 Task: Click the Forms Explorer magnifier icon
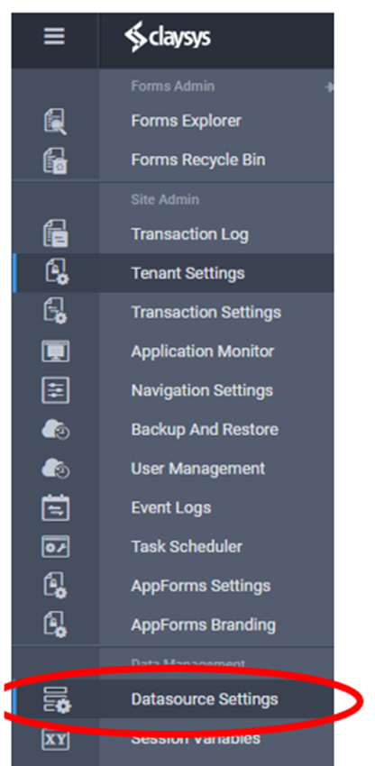[55, 122]
